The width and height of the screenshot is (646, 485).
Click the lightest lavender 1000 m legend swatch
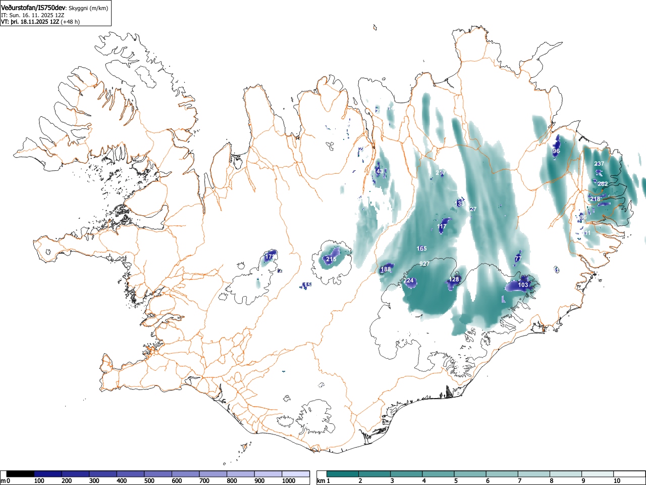pos(296,474)
